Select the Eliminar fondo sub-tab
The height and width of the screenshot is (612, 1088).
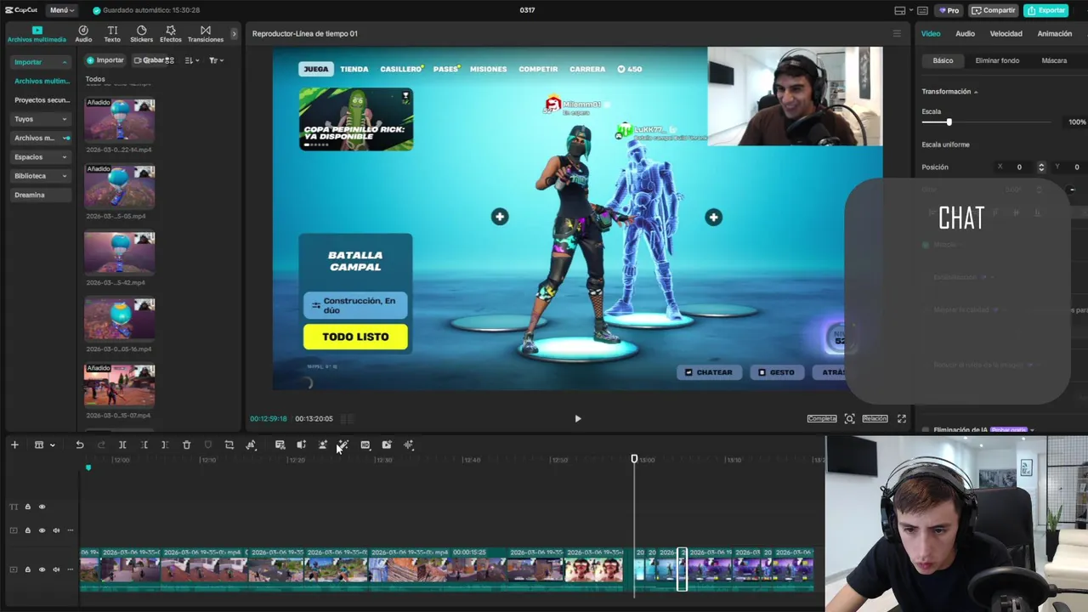(x=997, y=60)
